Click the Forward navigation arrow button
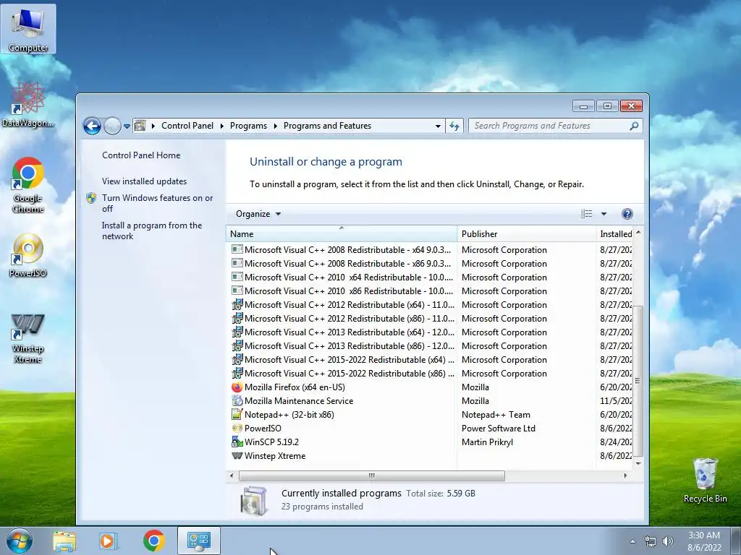741x555 pixels. pos(112,126)
